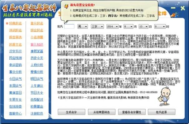Click the cartoon baby image
The height and width of the screenshot is (124, 189).
164,96
